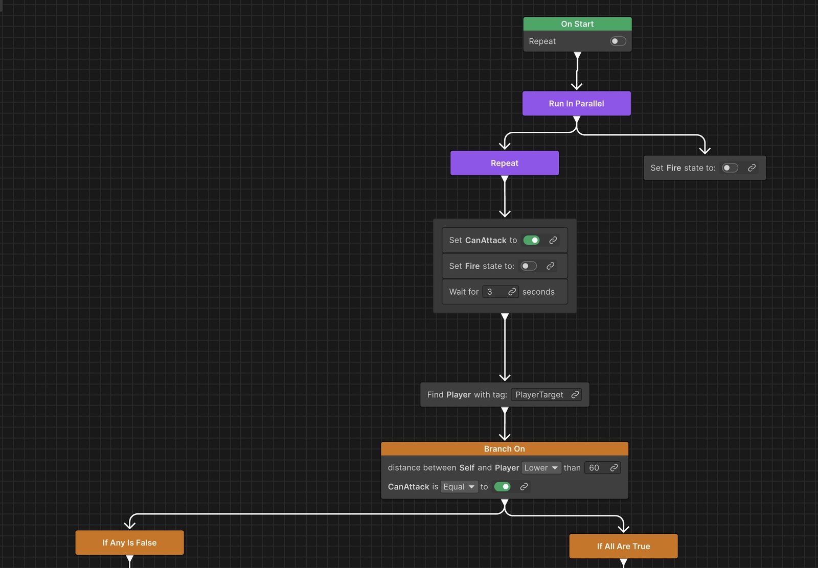
Task: Click the Repeat label in On Start node
Action: (542, 41)
